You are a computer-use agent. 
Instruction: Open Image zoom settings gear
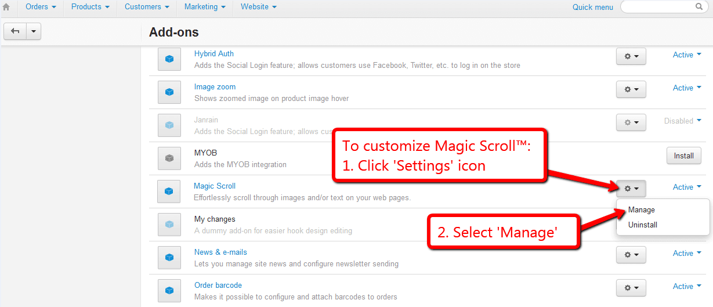pyautogui.click(x=631, y=89)
